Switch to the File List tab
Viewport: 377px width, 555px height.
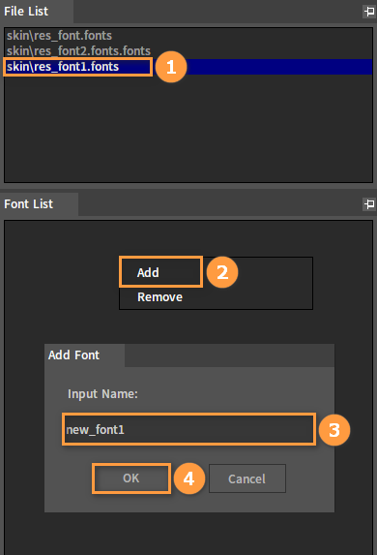(x=37, y=12)
